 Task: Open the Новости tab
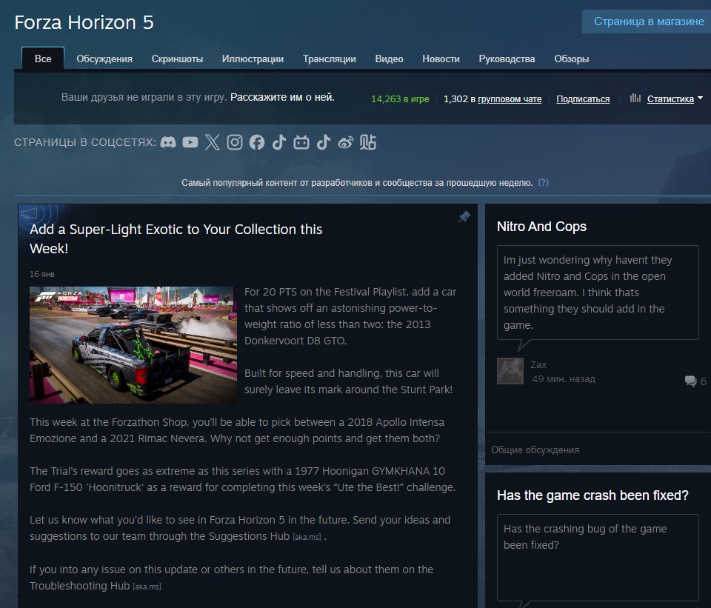[x=441, y=59]
